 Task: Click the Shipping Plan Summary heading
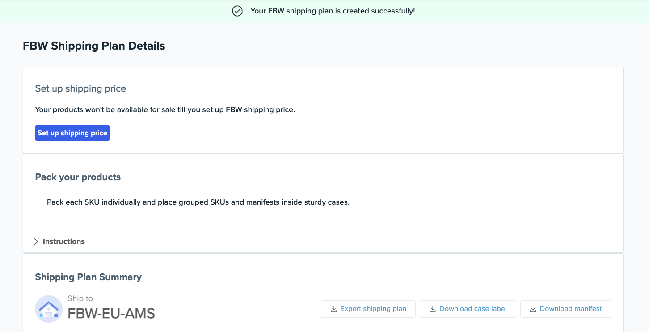[x=88, y=277]
